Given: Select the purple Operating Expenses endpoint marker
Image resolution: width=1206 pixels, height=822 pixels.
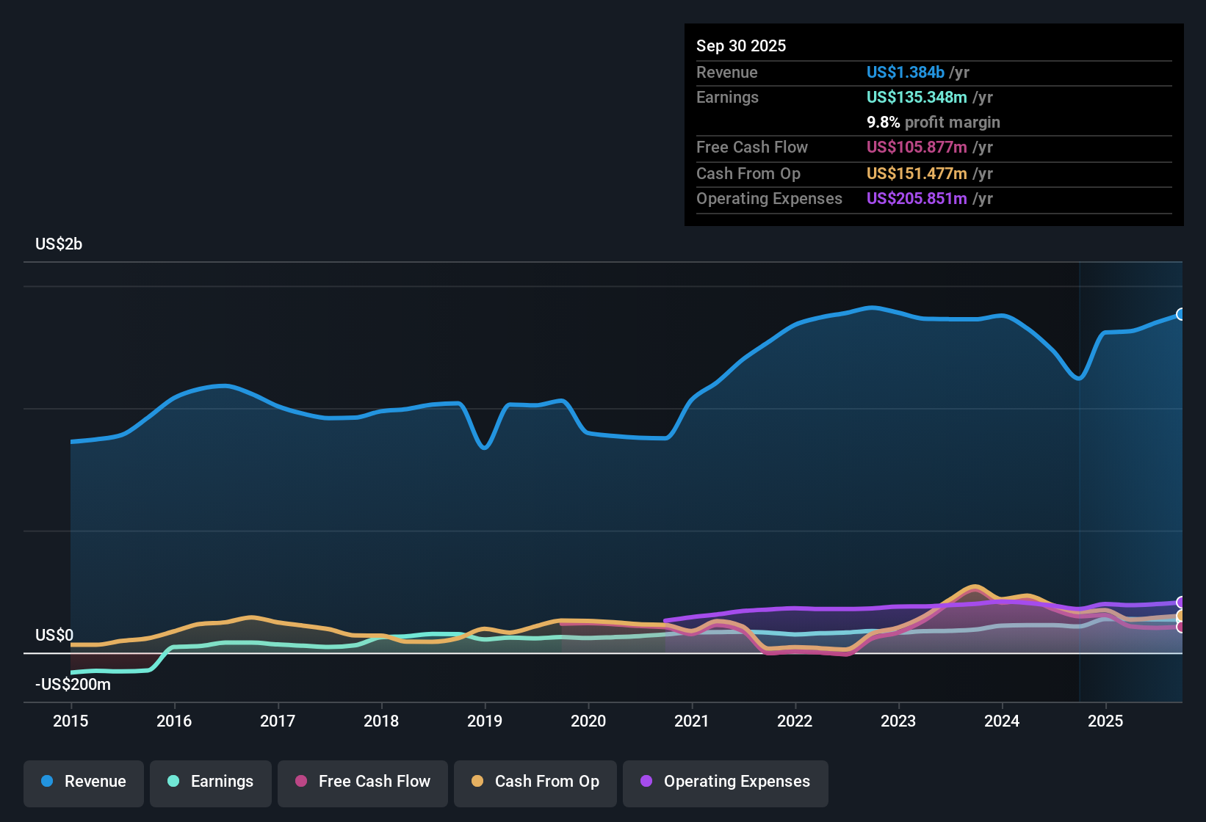Looking at the screenshot, I should tap(1182, 602).
